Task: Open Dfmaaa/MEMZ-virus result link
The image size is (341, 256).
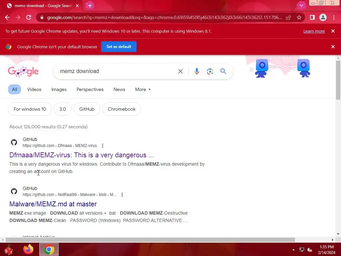Action: click(x=82, y=155)
